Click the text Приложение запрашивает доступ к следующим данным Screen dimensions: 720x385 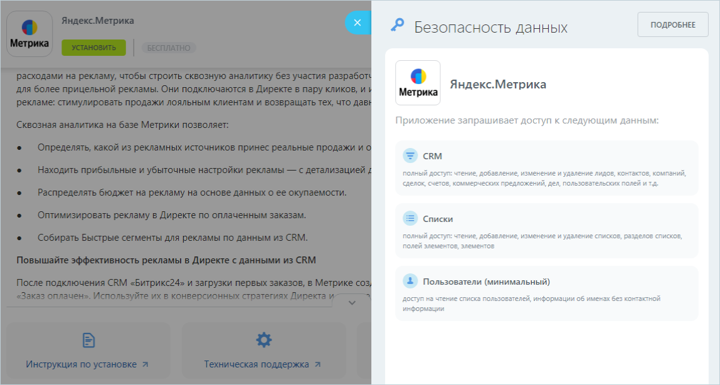(527, 120)
